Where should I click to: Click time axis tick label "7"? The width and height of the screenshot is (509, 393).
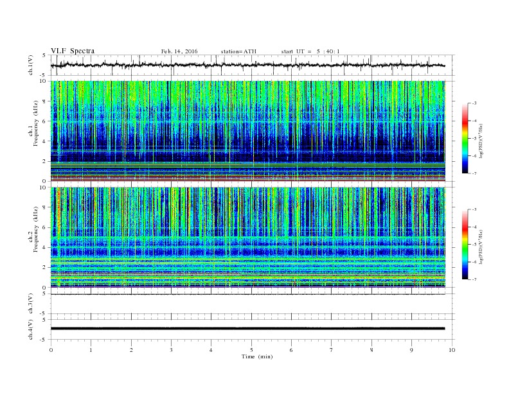(x=332, y=350)
